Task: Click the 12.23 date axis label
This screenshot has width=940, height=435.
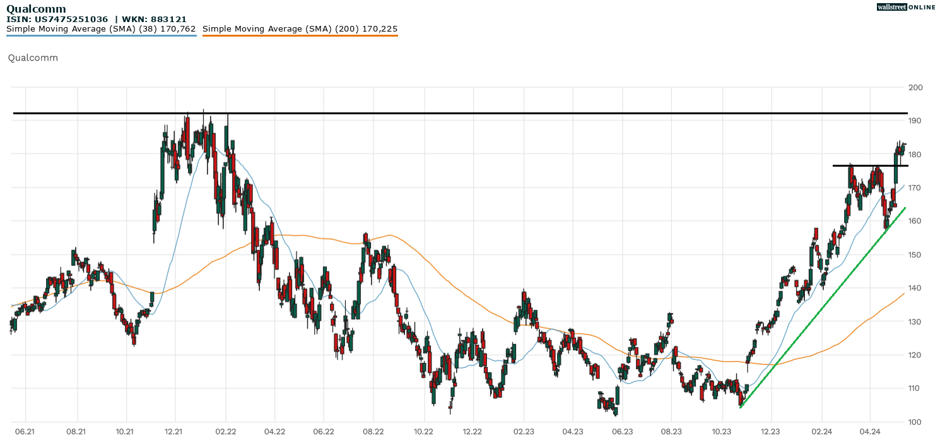Action: pyautogui.click(x=770, y=431)
